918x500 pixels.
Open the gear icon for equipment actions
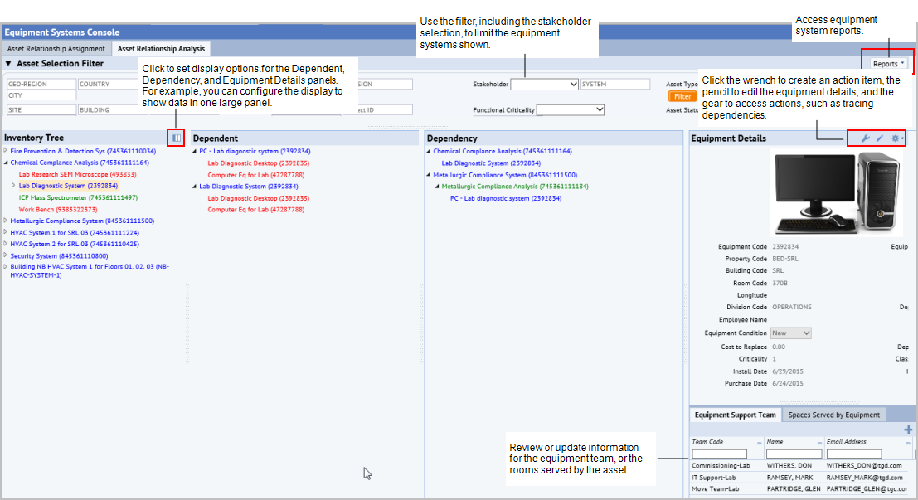893,138
